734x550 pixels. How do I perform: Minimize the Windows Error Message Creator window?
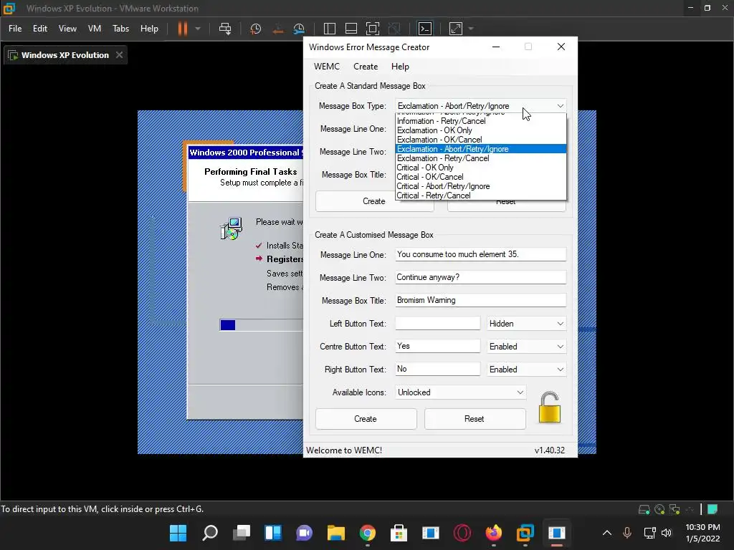(496, 47)
